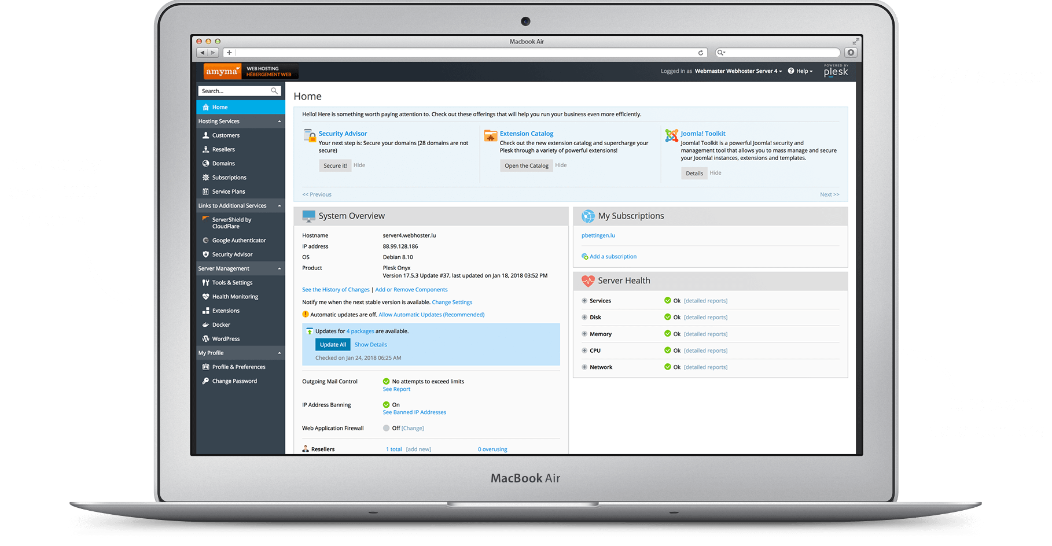Click Allow Automatic Updates (Recommended)
The height and width of the screenshot is (546, 1052).
click(x=432, y=315)
